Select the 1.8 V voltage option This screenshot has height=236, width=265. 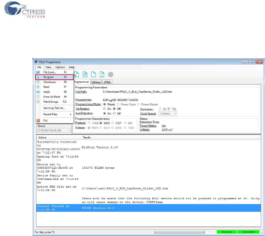pyautogui.click(x=125, y=128)
